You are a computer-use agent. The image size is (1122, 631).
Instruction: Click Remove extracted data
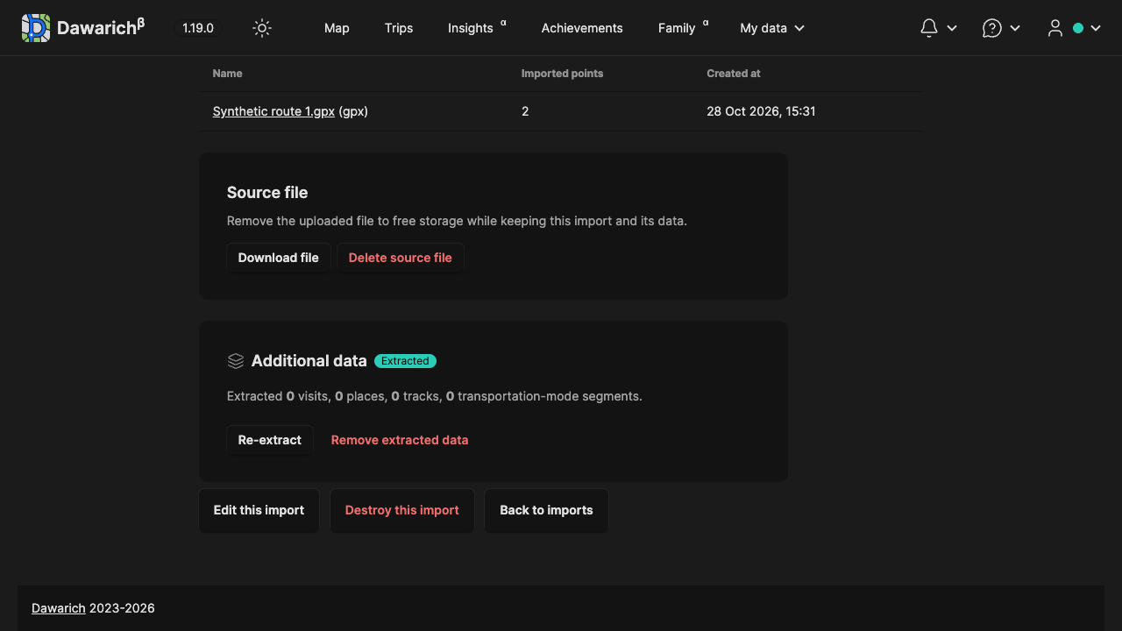pyautogui.click(x=400, y=440)
